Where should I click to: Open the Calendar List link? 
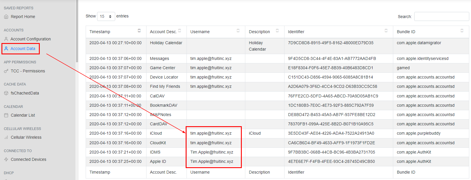pyautogui.click(x=23, y=115)
